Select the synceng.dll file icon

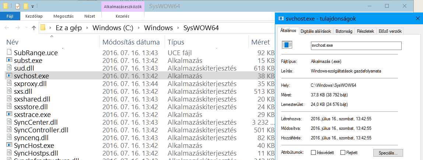tap(9, 138)
